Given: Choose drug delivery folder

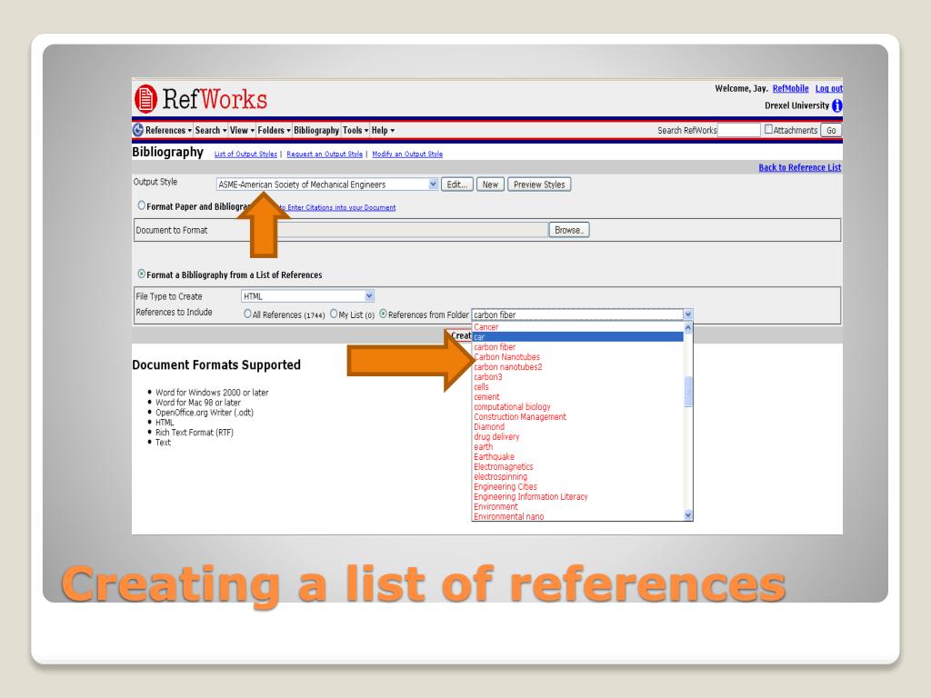Looking at the screenshot, I should pos(577,437).
